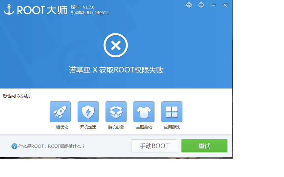The height and width of the screenshot is (177, 284).
Task: Click version text 版本：V1.7.6
Action: [83, 7]
